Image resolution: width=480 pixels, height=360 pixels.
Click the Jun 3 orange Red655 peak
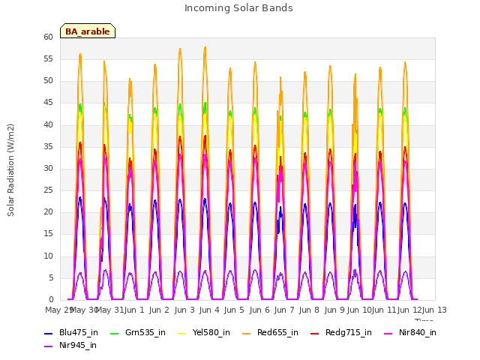180,49
